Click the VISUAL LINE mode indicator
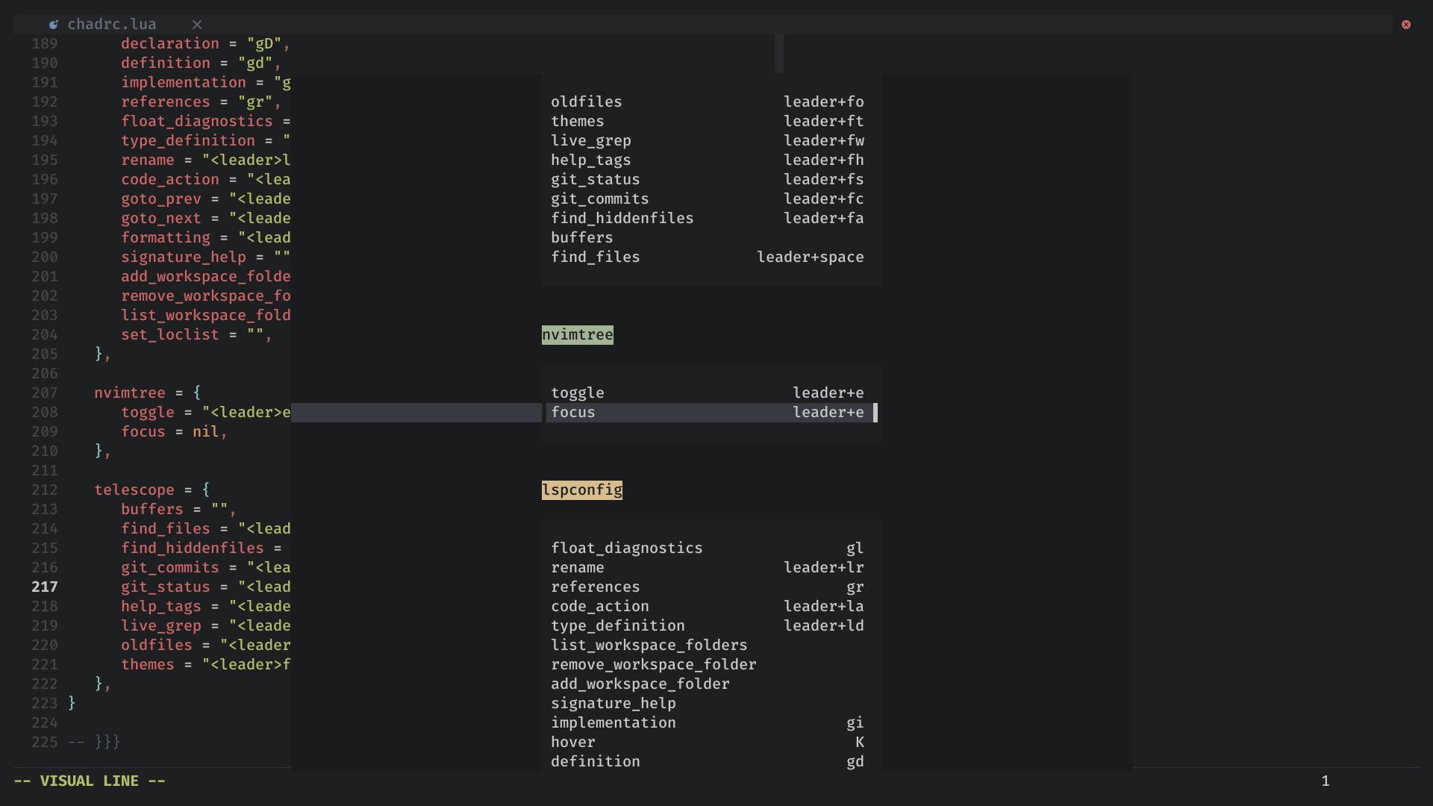This screenshot has height=806, width=1433. coord(90,781)
